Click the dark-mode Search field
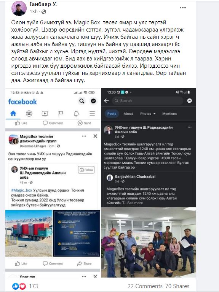Image resolution: width=219 pixels, height=292 pixels. tap(147, 101)
